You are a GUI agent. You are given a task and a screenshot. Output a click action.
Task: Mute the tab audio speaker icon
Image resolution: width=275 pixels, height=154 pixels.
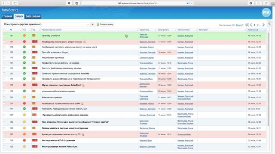coord(188,3)
